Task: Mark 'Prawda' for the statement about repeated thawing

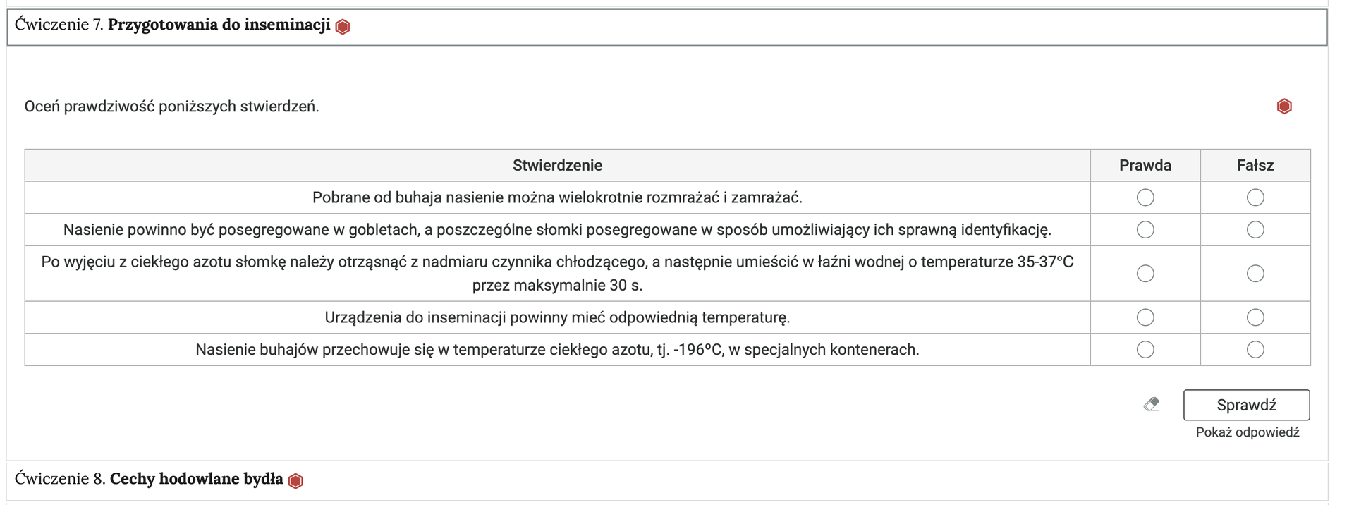Action: (x=1145, y=197)
